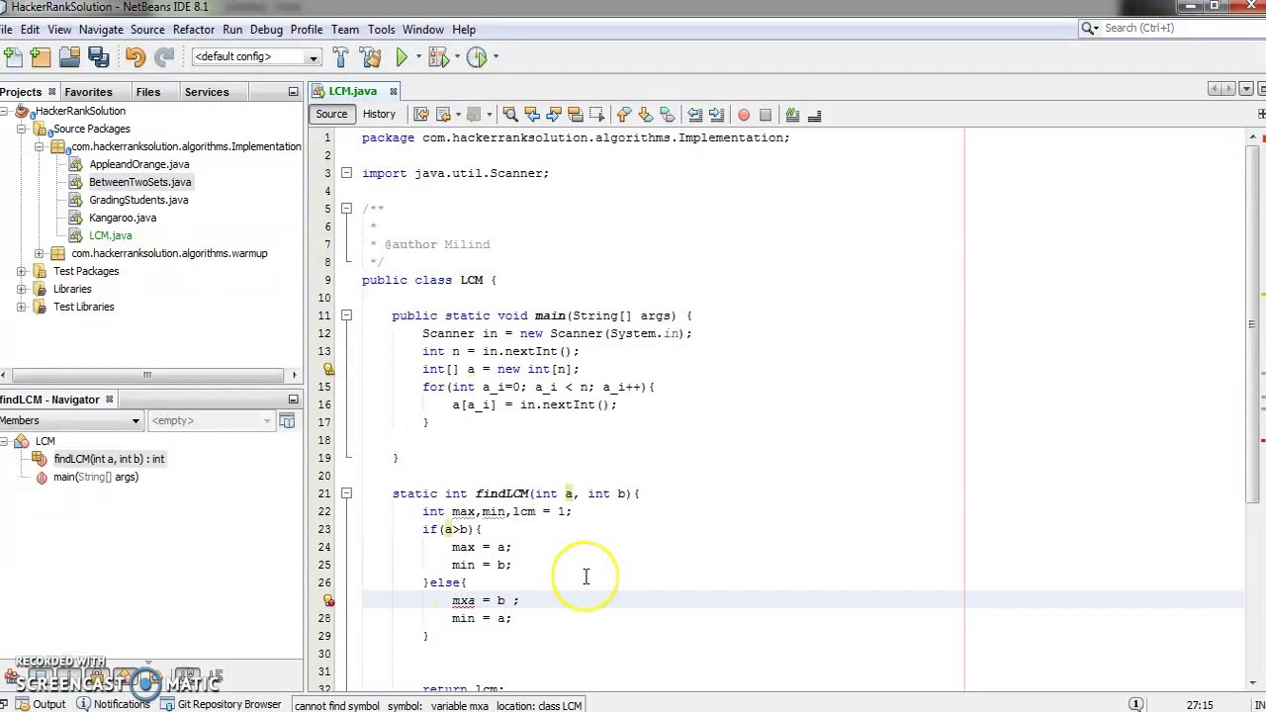This screenshot has width=1266, height=712.
Task: Open dropdown arrow next to Debug Project
Action: tap(455, 56)
